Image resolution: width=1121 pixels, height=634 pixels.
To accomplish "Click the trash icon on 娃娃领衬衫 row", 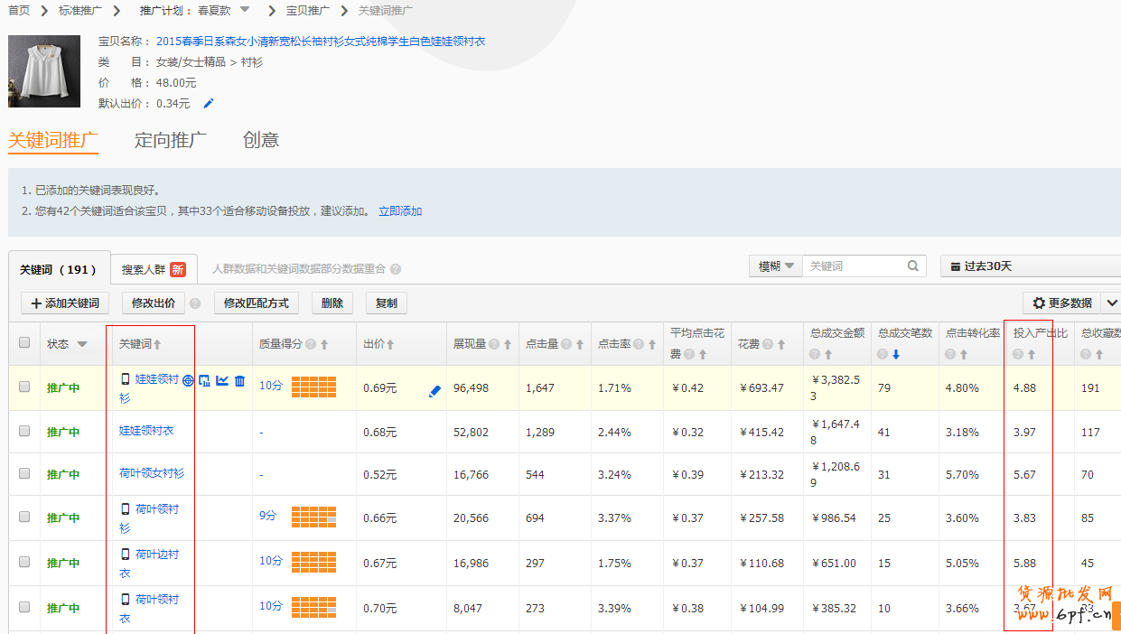I will pos(239,380).
